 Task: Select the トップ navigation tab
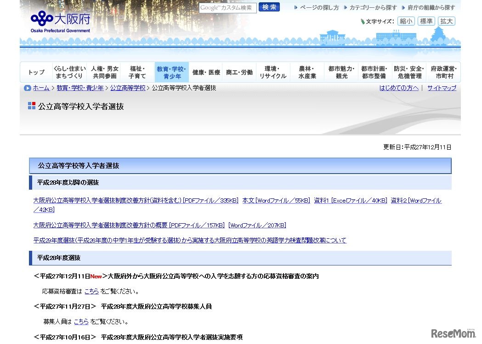[x=36, y=72]
